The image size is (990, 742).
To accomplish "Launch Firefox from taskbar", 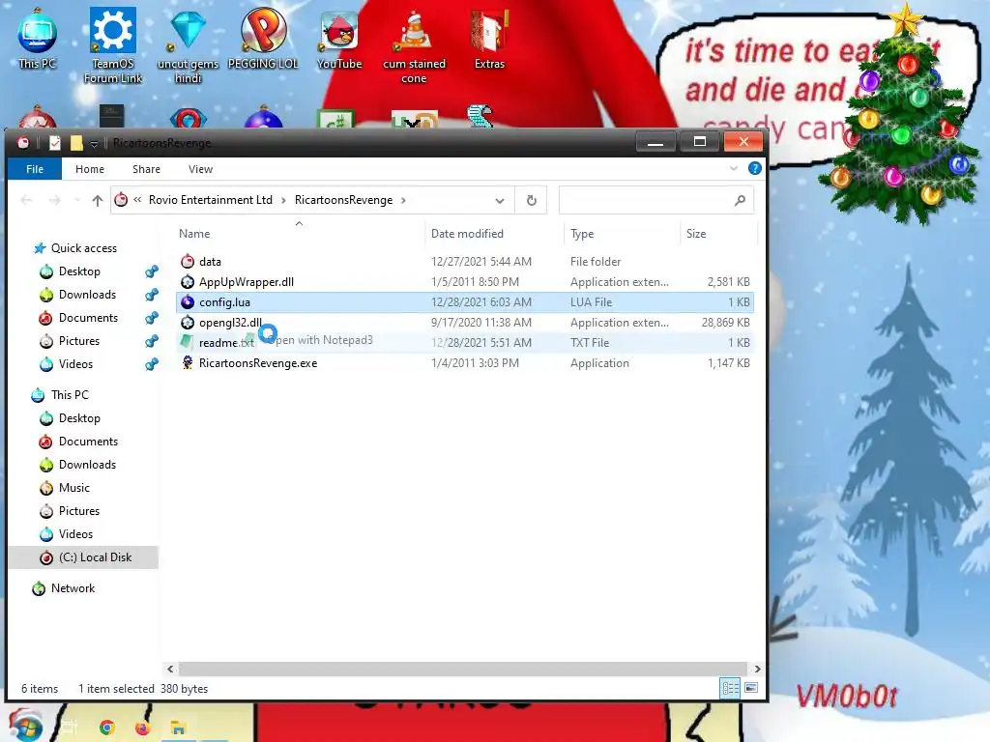I will tap(143, 728).
